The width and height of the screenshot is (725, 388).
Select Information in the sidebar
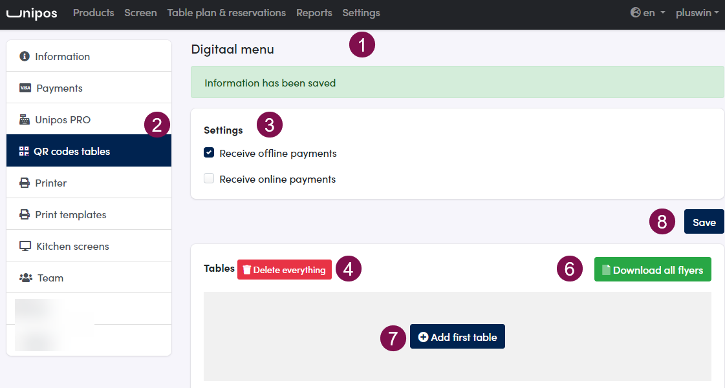click(x=89, y=56)
